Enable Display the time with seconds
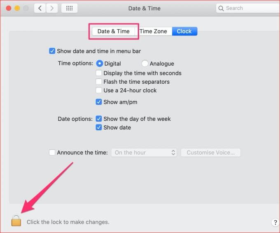Viewport: 280px width, 233px height. 99,73
